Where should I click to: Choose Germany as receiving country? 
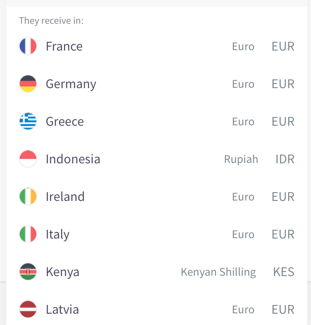click(x=157, y=84)
